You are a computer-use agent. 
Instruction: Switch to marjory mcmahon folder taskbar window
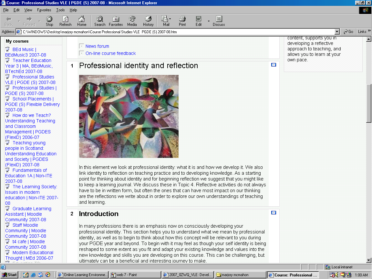240,275
